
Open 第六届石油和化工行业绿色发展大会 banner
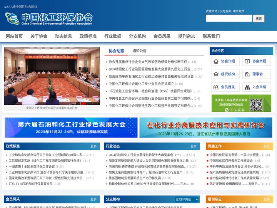(x=71, y=127)
